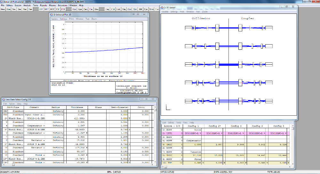The image size is (320, 174).
Task: Click the Upa update-all toolbar button
Action: pos(80,9)
